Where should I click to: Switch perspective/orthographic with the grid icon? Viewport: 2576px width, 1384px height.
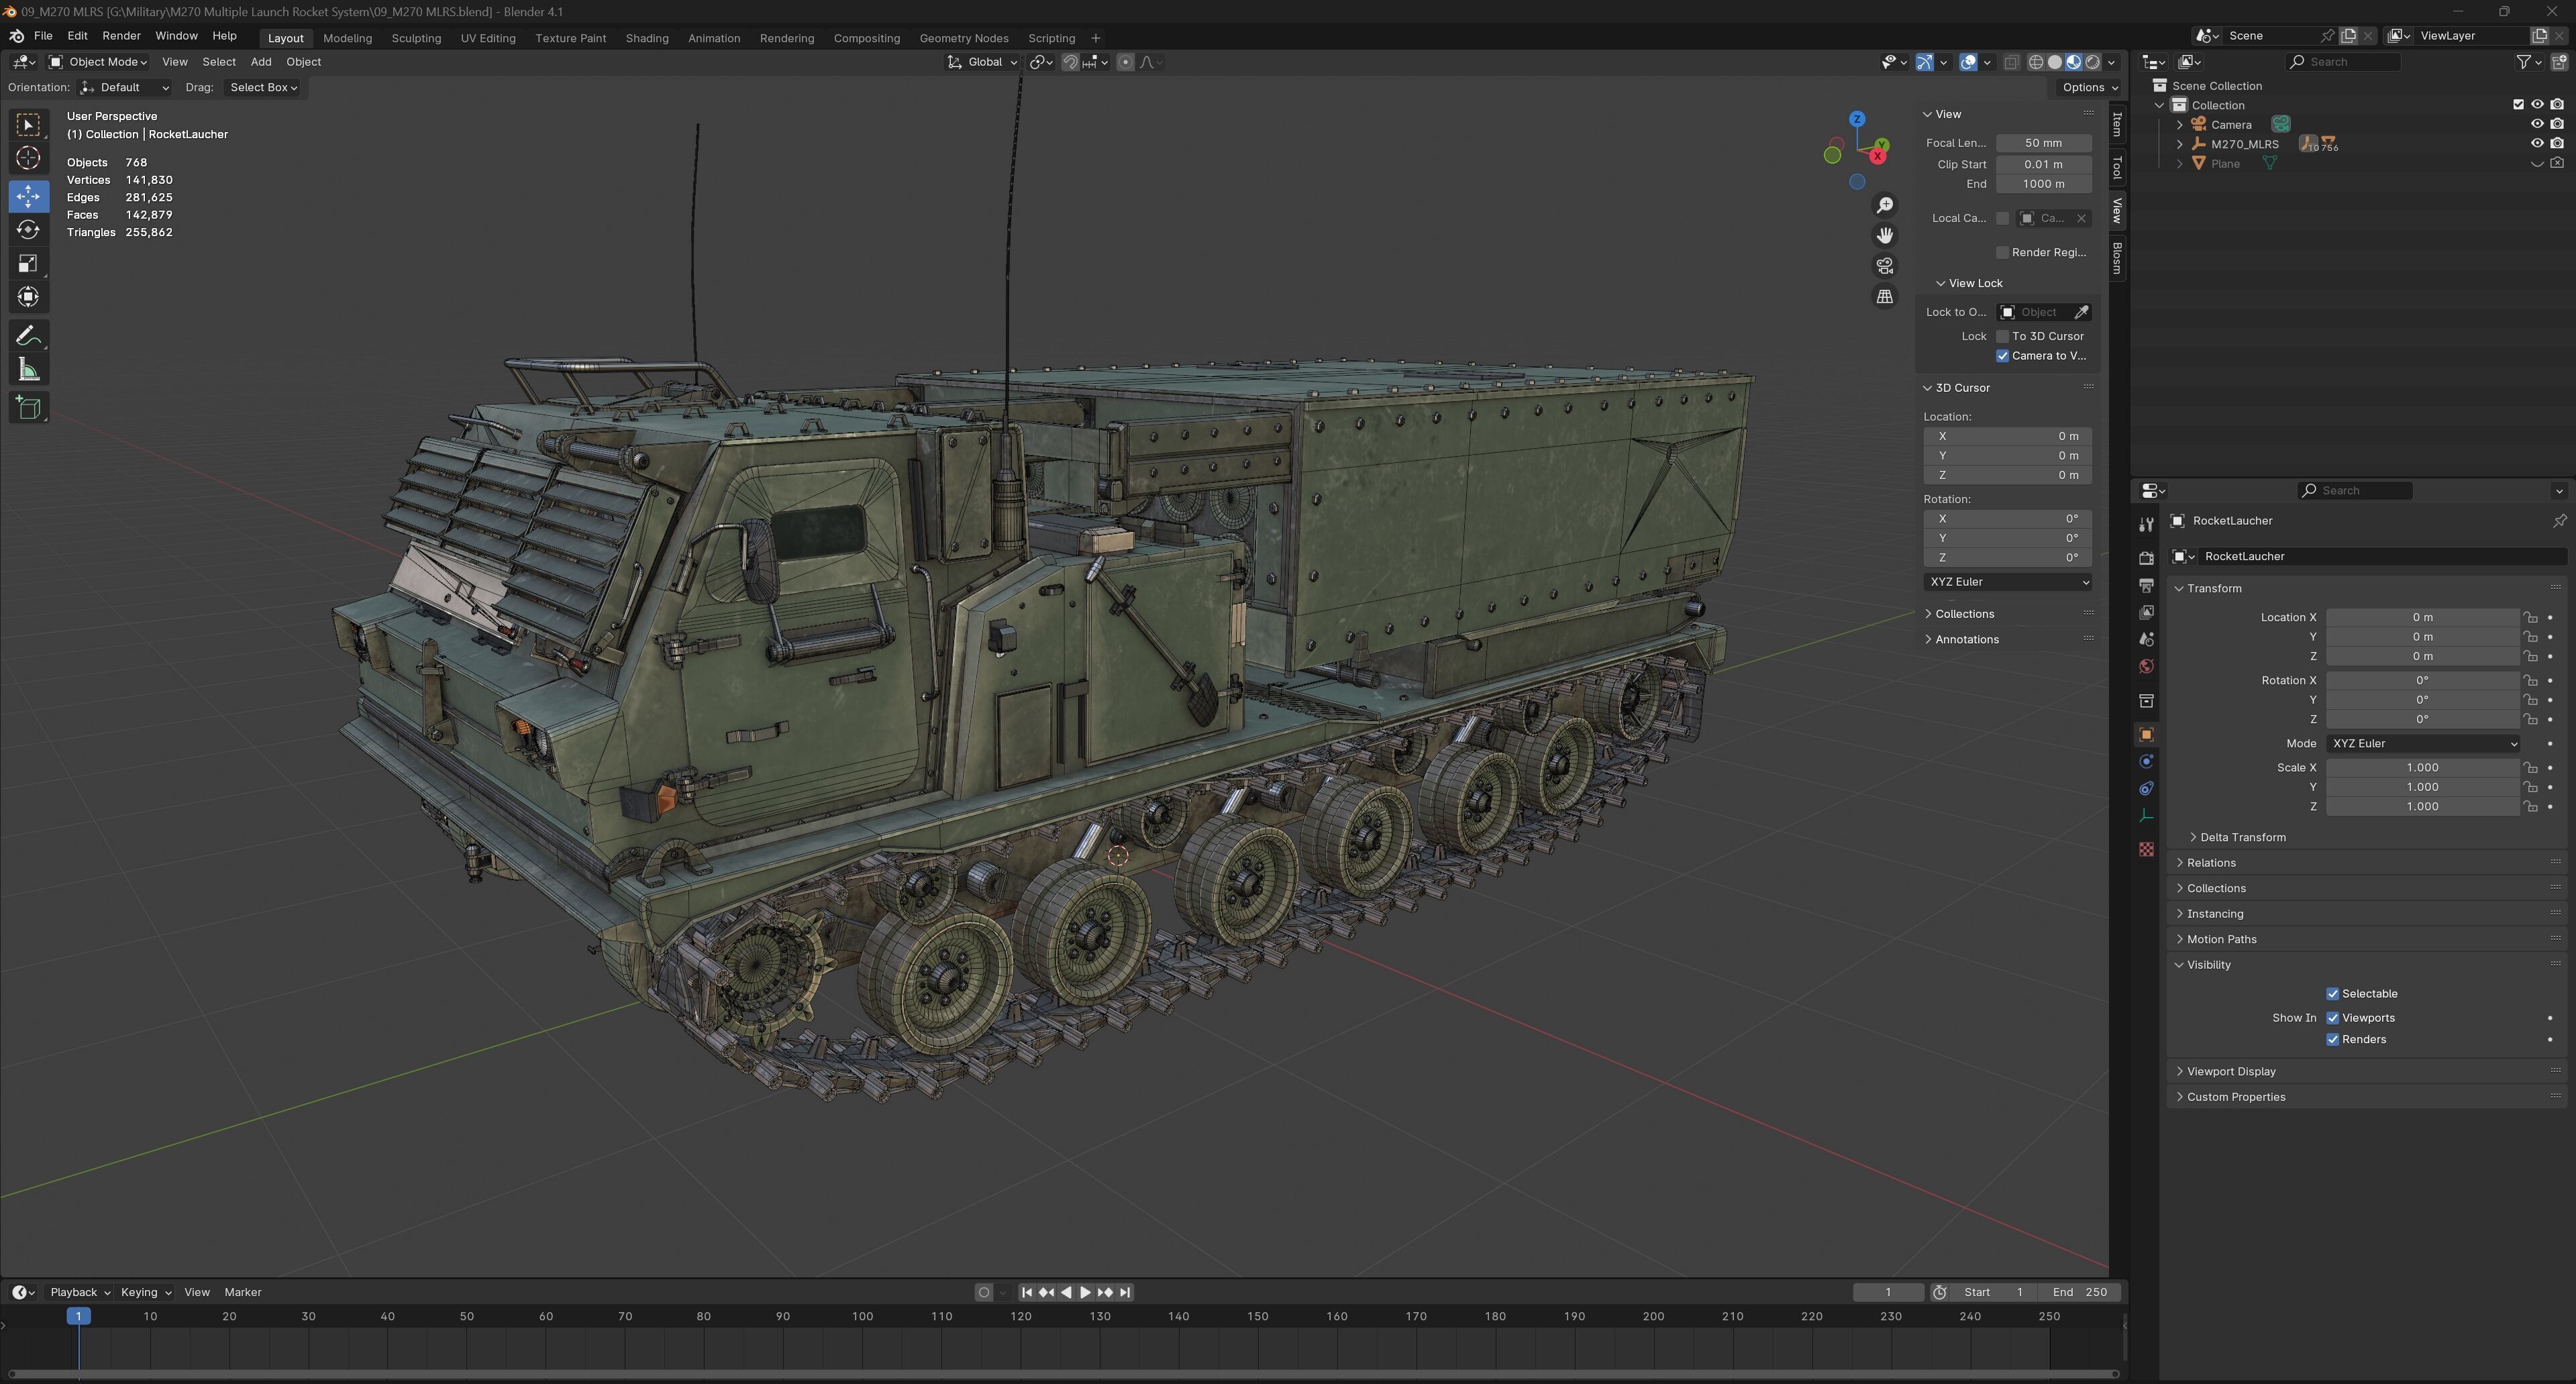[x=1884, y=297]
